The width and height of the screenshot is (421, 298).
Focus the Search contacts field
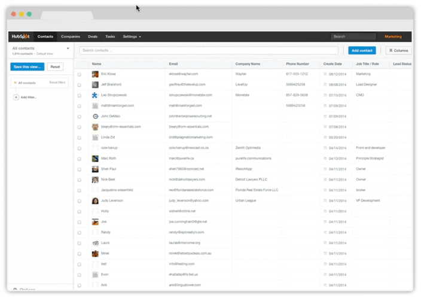(209, 50)
